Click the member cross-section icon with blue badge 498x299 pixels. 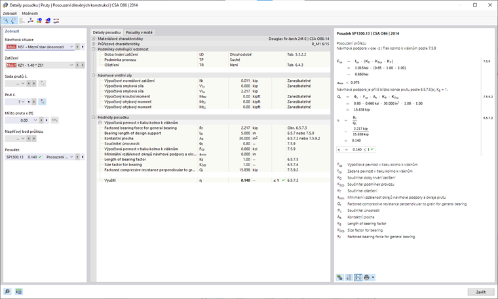click(x=48, y=21)
